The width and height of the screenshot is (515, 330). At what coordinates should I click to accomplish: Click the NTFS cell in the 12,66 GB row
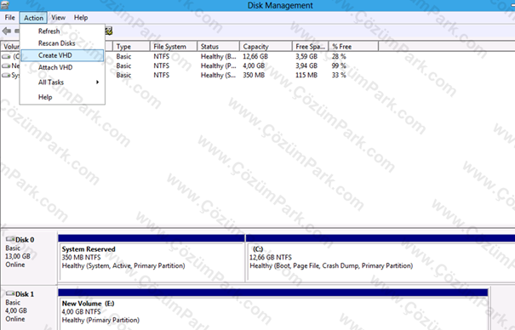tap(161, 57)
